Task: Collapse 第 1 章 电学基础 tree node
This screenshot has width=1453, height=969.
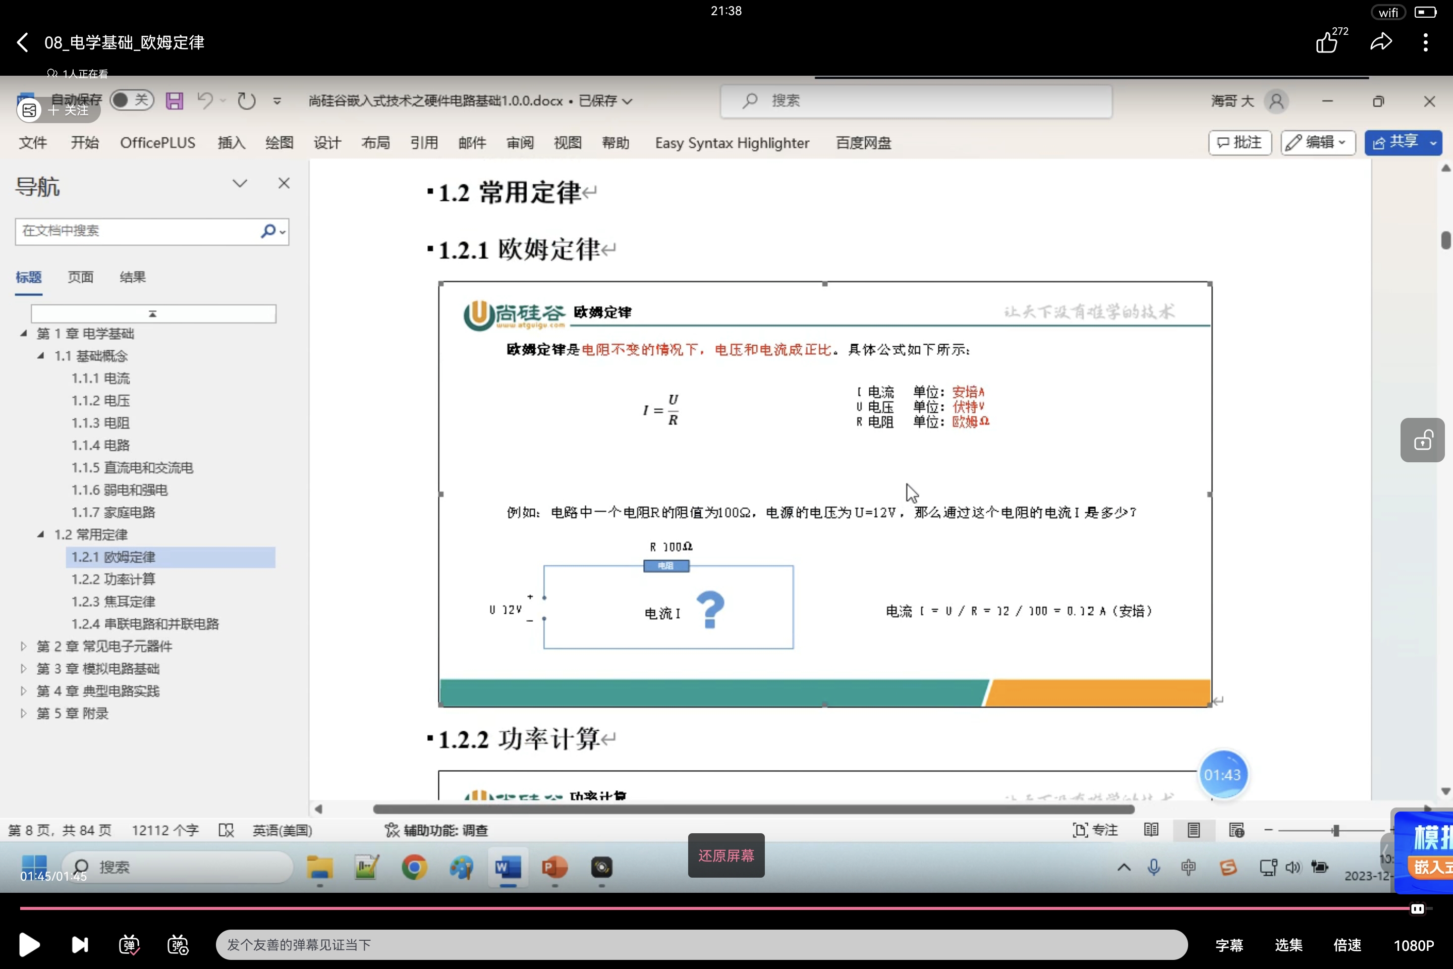Action: tap(24, 333)
